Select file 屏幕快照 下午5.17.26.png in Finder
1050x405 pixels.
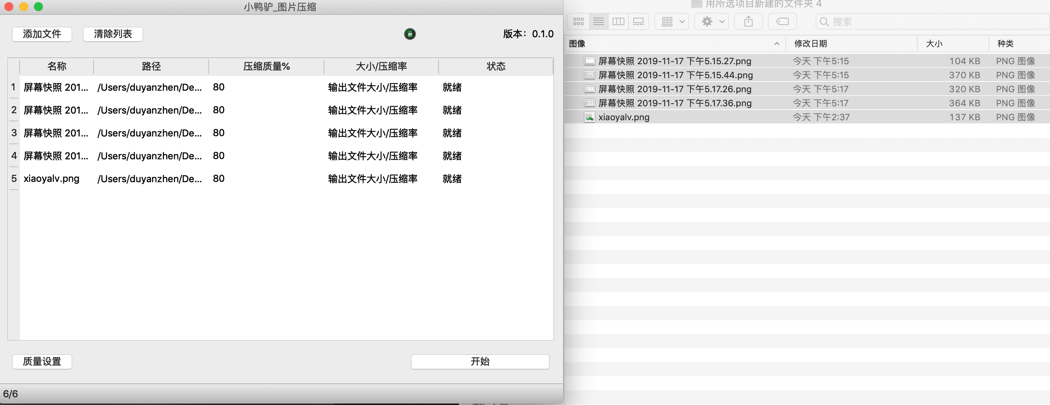807,89
